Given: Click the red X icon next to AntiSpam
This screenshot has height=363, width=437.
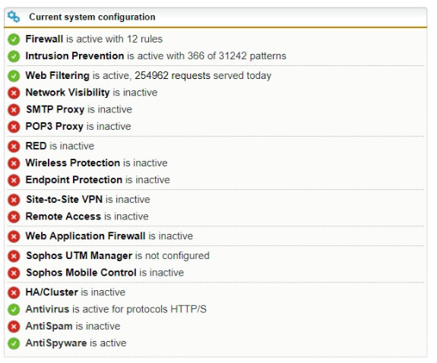Looking at the screenshot, I should [x=14, y=327].
